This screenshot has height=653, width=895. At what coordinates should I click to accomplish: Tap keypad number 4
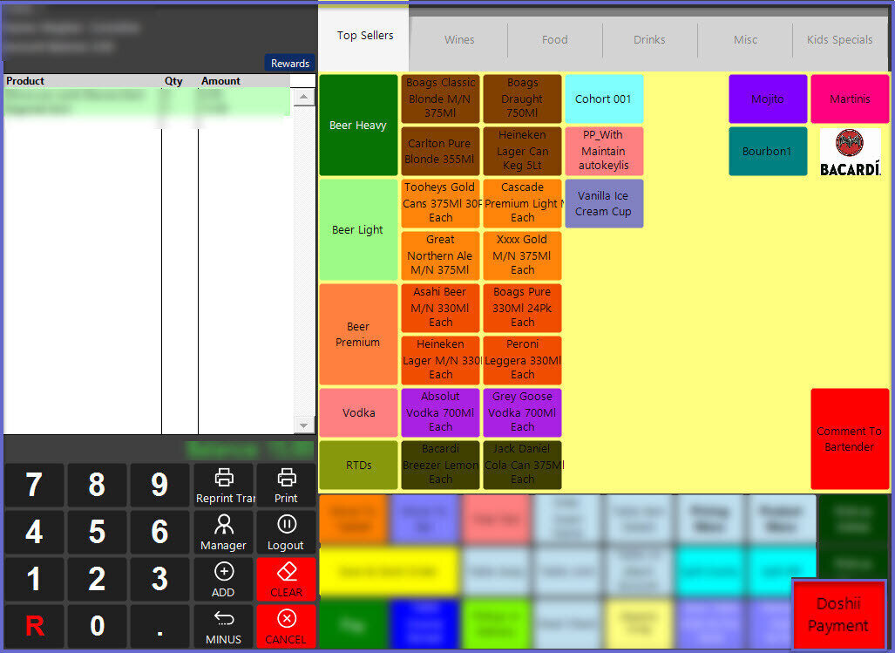click(34, 532)
